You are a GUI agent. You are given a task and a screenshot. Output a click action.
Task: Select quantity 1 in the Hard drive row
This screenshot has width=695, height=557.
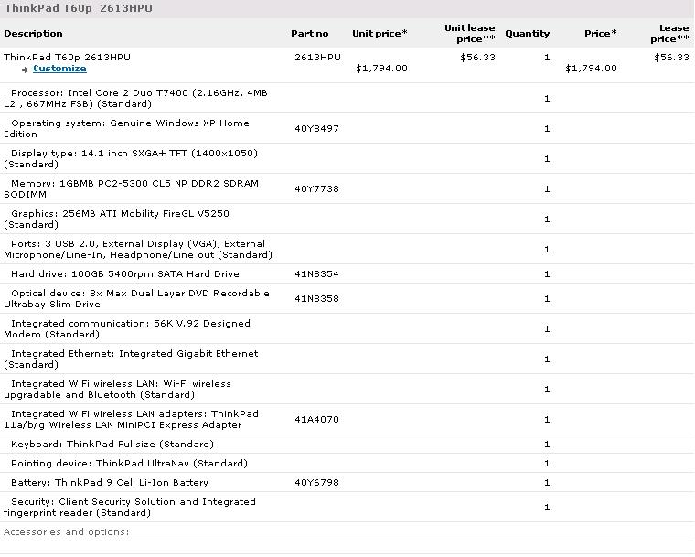(547, 274)
